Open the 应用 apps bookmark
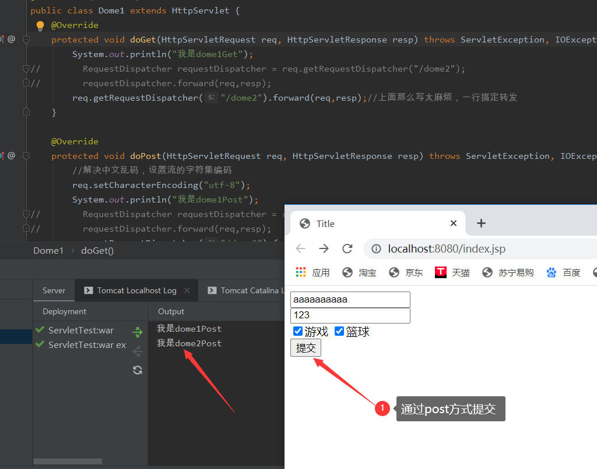Viewport: 597px width, 469px height. [312, 272]
